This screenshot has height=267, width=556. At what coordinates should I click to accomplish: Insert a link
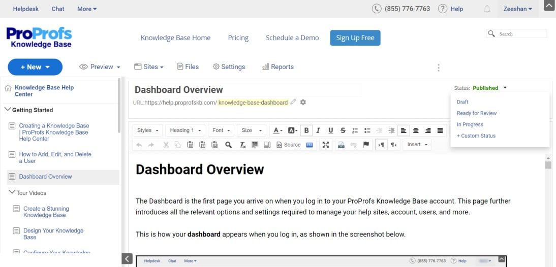341,145
